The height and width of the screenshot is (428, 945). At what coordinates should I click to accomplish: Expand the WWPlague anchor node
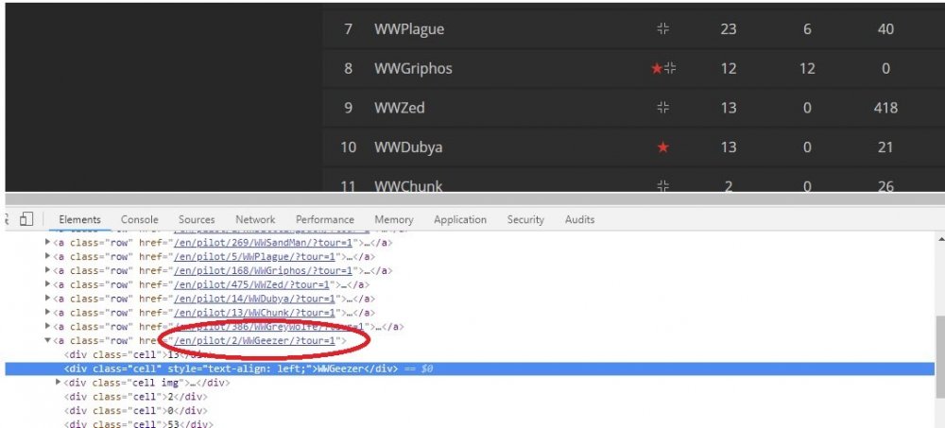[48, 256]
